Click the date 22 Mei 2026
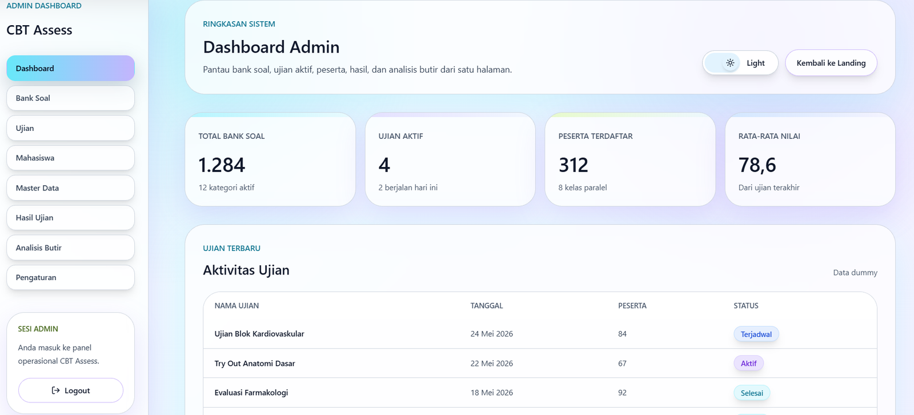The image size is (914, 415). click(492, 364)
